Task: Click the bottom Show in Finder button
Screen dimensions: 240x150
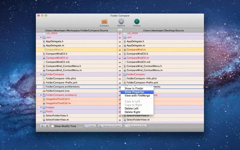Action: click(110, 126)
